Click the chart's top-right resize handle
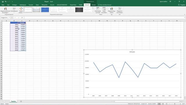 181,50
